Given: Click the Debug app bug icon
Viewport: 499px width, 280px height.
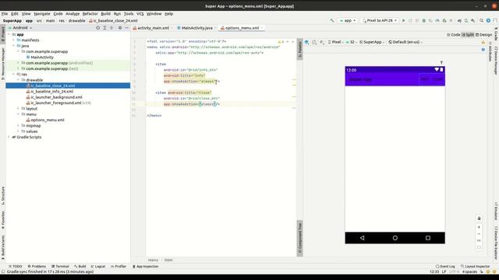Looking at the screenshot, I should (x=423, y=21).
